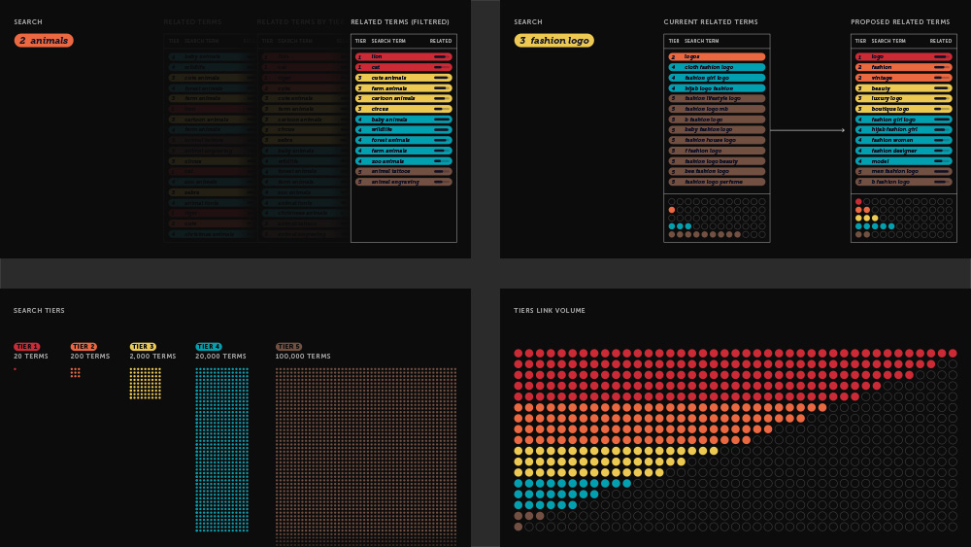The width and height of the screenshot is (971, 547).
Task: Click the orange 'animals' search tag
Action: point(44,41)
